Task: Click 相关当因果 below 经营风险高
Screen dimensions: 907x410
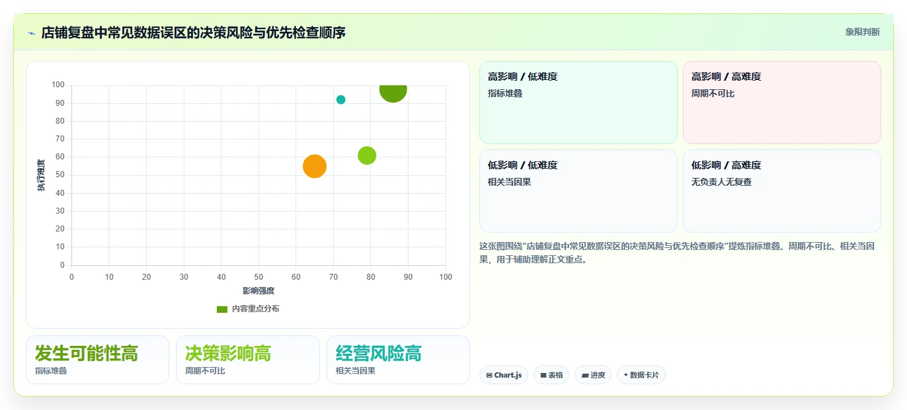Action: point(356,371)
